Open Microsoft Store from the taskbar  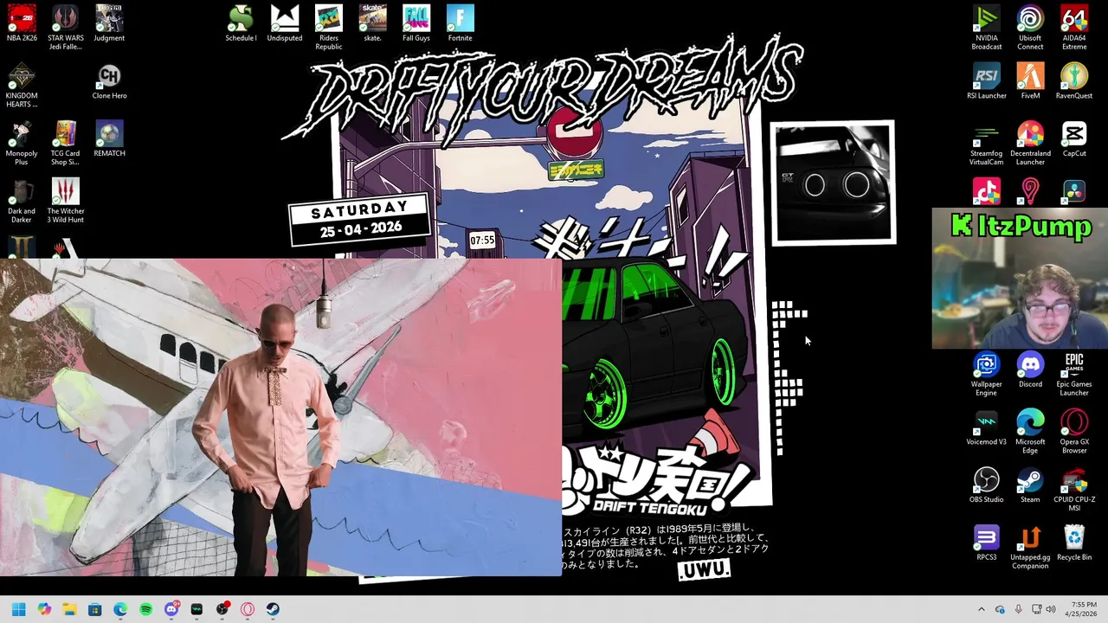(x=95, y=609)
